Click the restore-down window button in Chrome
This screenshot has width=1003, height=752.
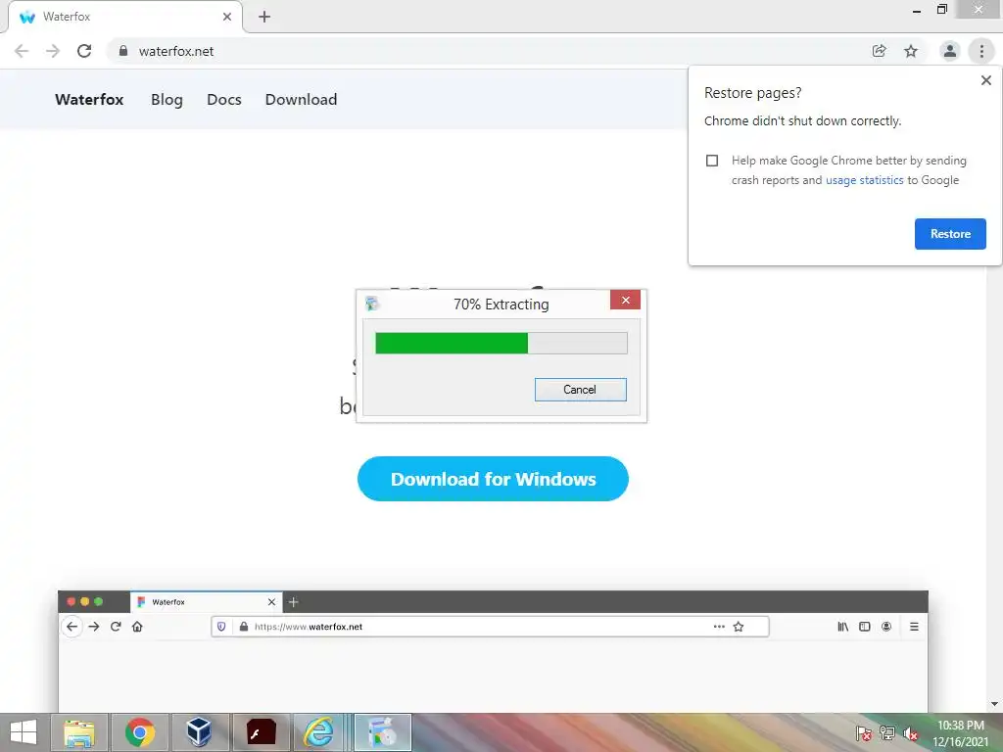[941, 10]
